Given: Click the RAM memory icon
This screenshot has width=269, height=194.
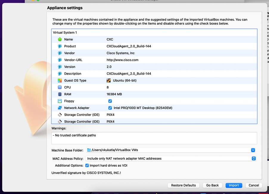Looking at the screenshot, I should (x=60, y=94).
